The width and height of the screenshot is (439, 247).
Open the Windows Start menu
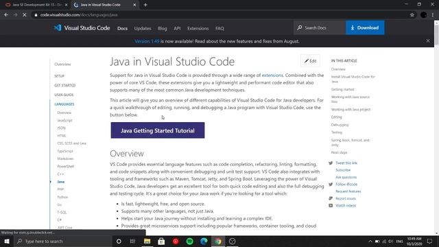pos(7,241)
